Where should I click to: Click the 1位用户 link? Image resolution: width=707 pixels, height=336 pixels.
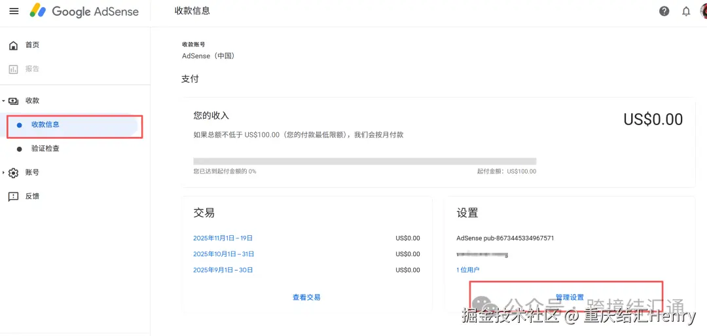(x=468, y=270)
